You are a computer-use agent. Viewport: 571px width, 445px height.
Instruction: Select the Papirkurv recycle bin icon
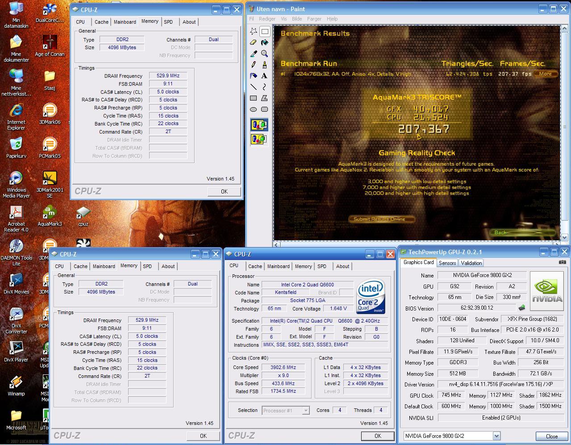16,148
